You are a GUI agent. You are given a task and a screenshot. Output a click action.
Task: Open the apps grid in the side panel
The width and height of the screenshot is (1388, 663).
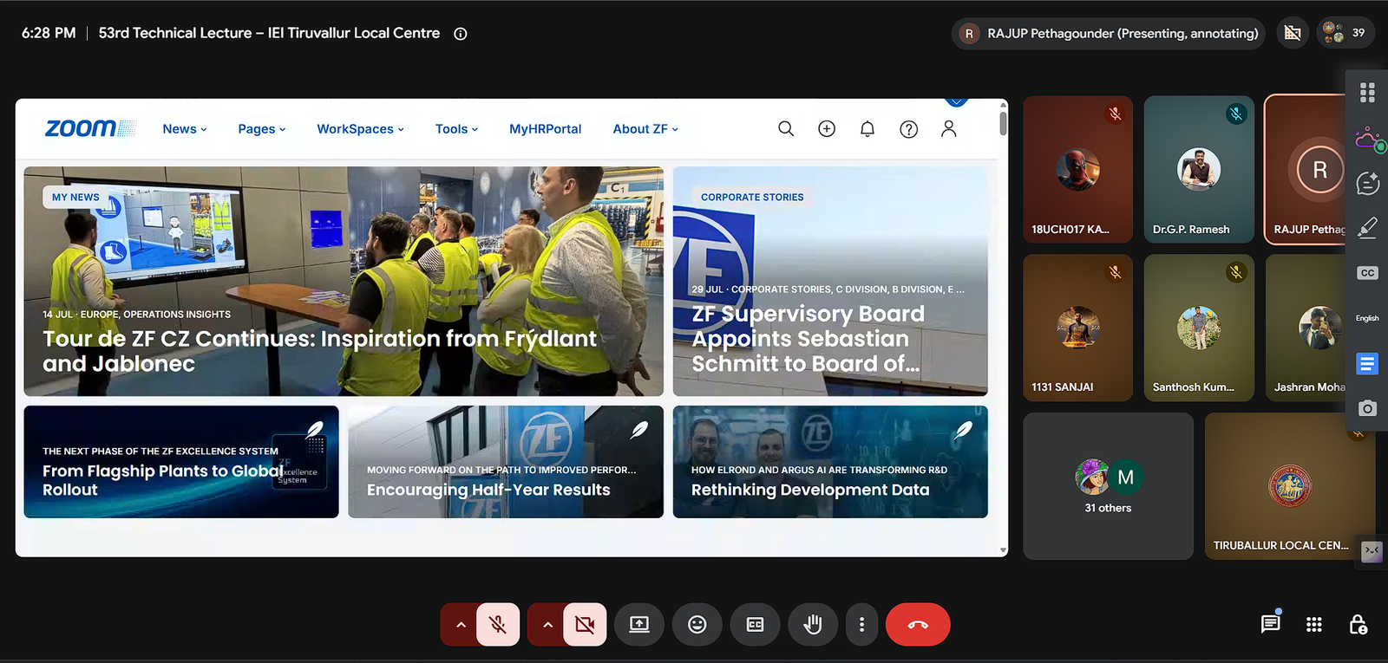click(x=1368, y=92)
